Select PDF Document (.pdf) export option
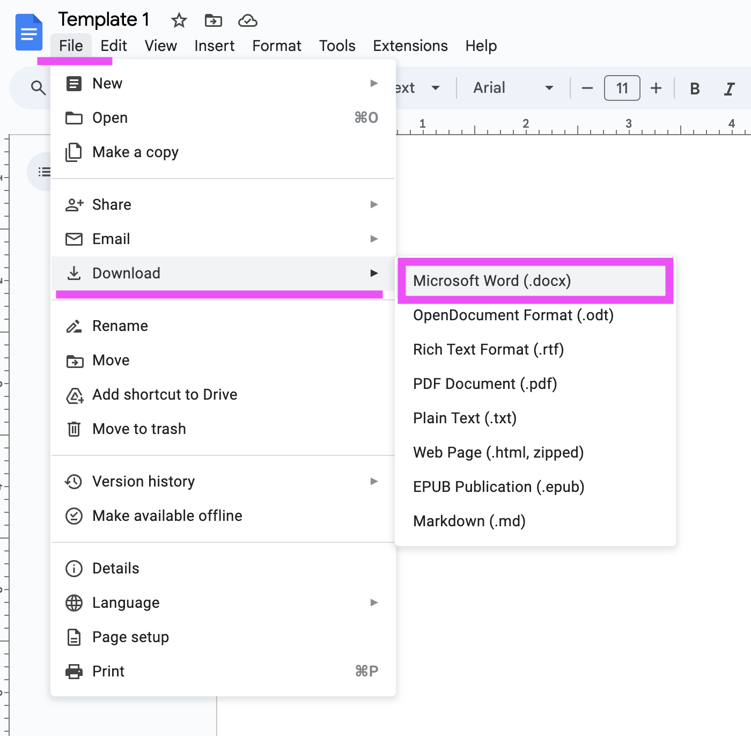This screenshot has width=751, height=736. 484,384
